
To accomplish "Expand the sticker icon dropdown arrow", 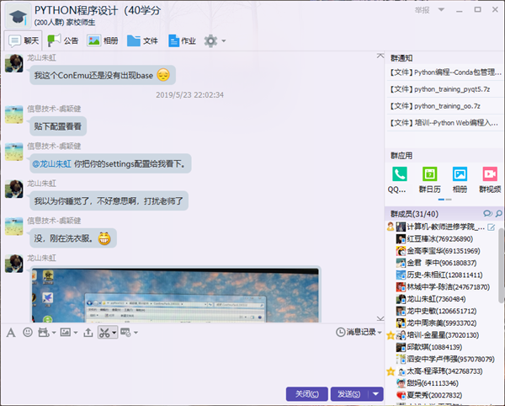I will [54, 332].
